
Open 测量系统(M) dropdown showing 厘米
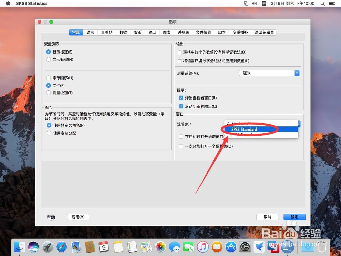[x=269, y=73]
